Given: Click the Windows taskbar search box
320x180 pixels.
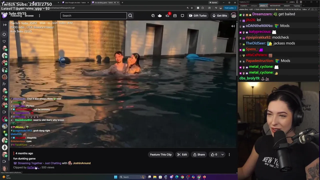Looking at the screenshot, I should (132, 177).
